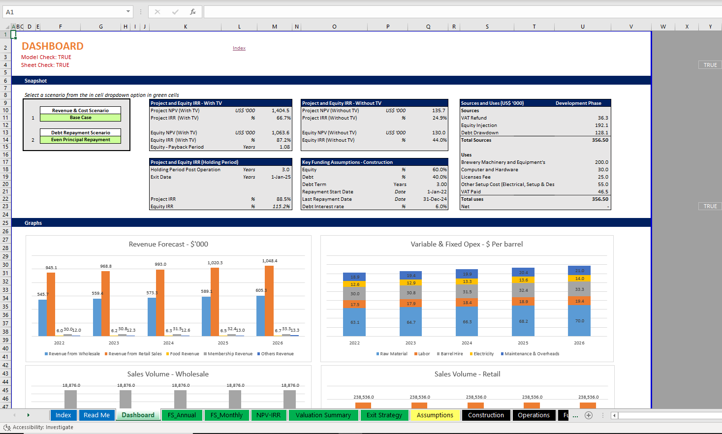Click the ellipsis to reveal hidden sheet tabs
The image size is (722, 434).
(x=575, y=415)
